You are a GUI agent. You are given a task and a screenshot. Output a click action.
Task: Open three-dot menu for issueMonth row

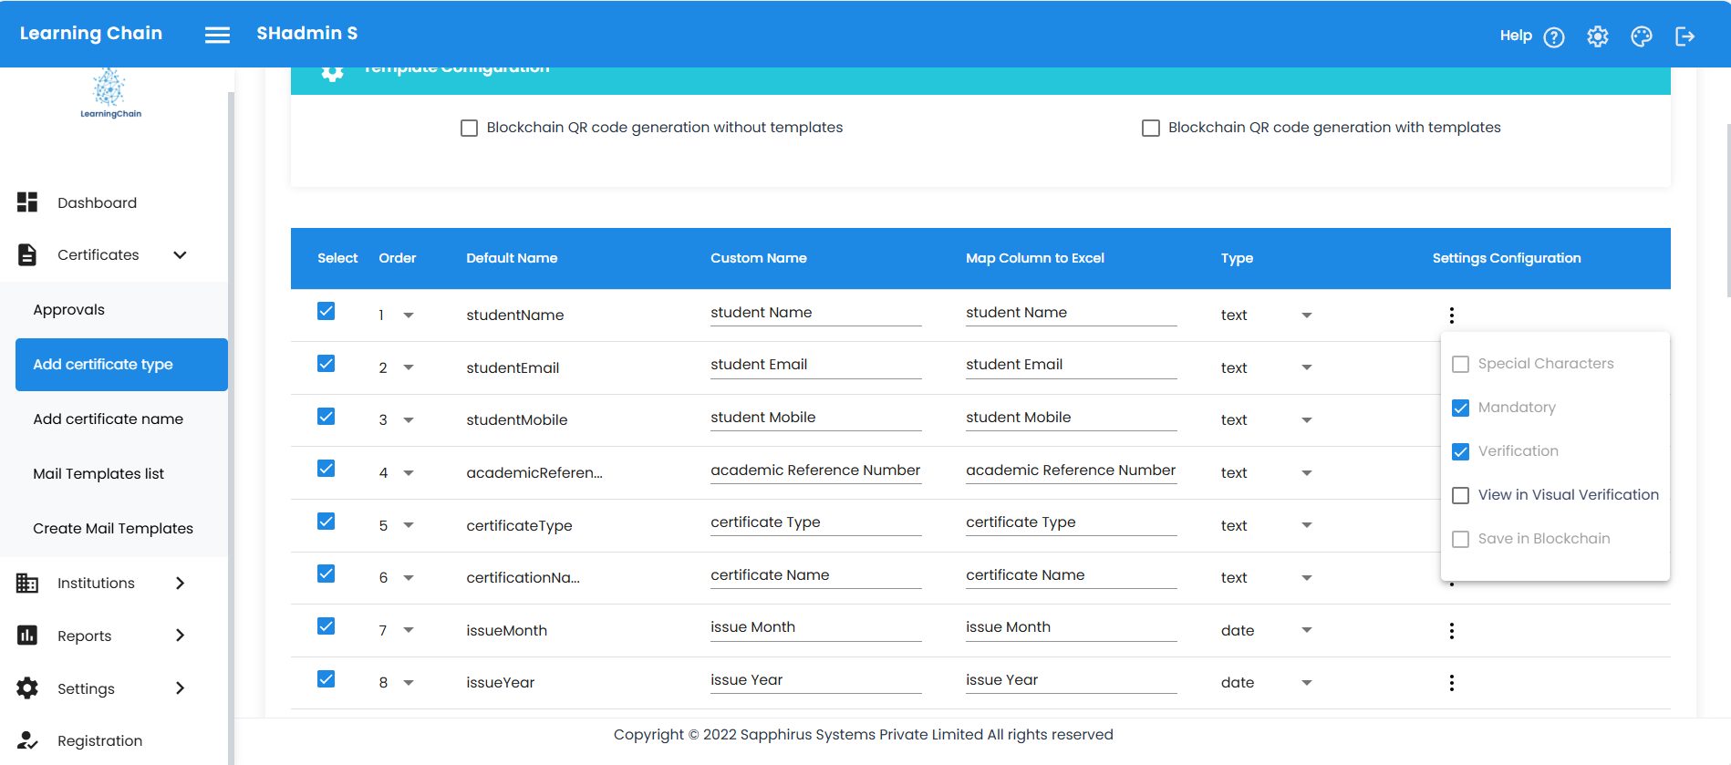[x=1451, y=631]
